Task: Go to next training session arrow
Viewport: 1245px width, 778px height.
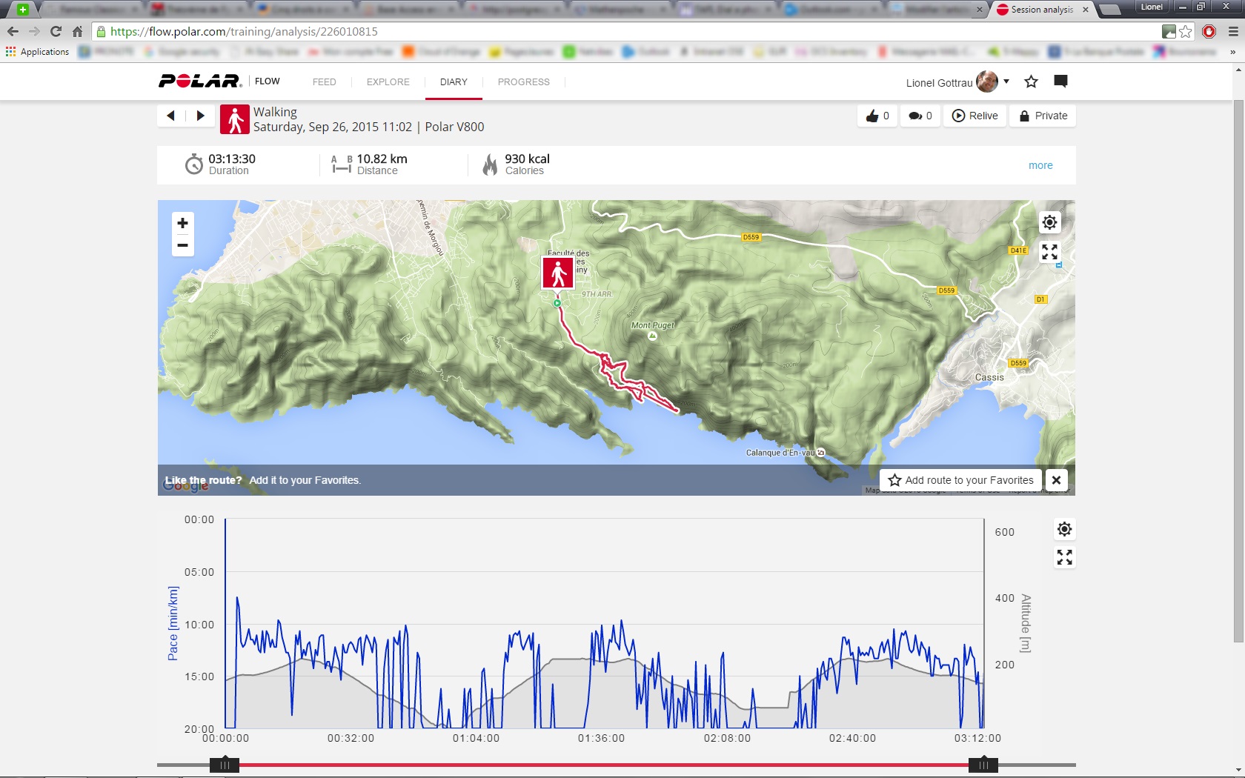Action: 200,116
